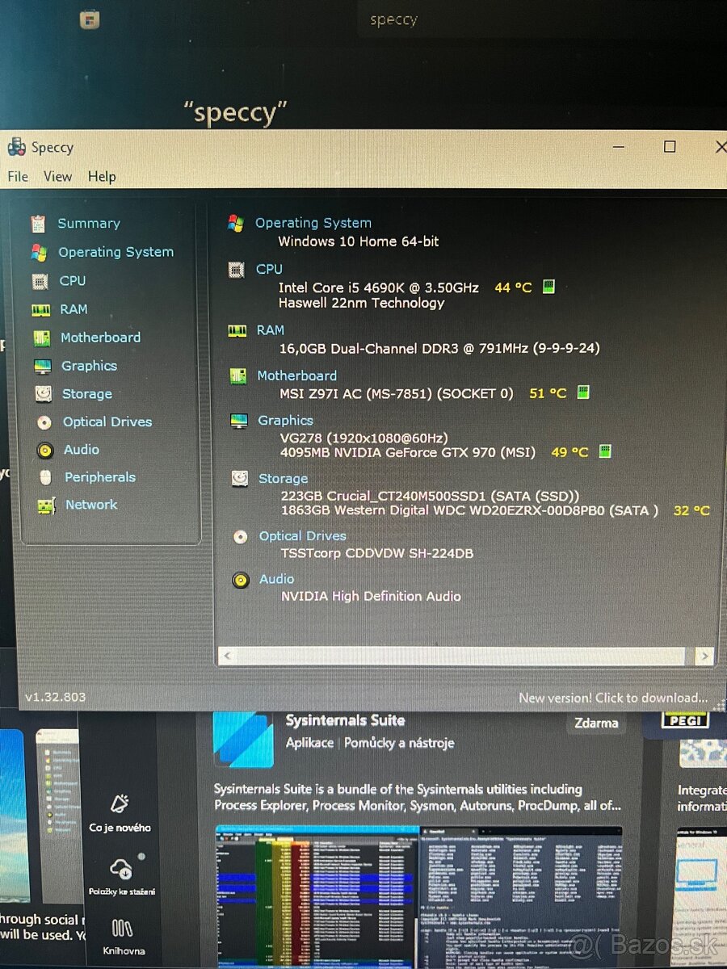Expand the Operating System details section
Image resolution: width=727 pixels, height=969 pixels.
click(x=313, y=223)
